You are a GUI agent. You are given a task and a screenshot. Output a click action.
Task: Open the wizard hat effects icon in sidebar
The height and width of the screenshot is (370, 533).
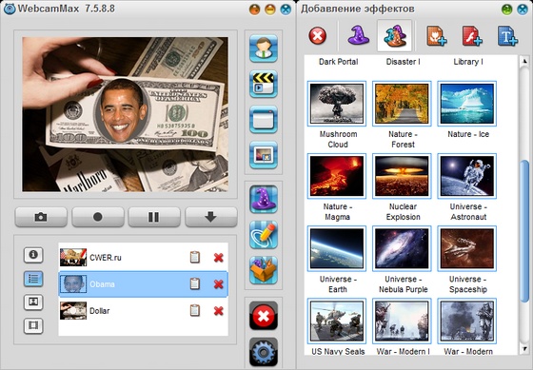(264, 200)
